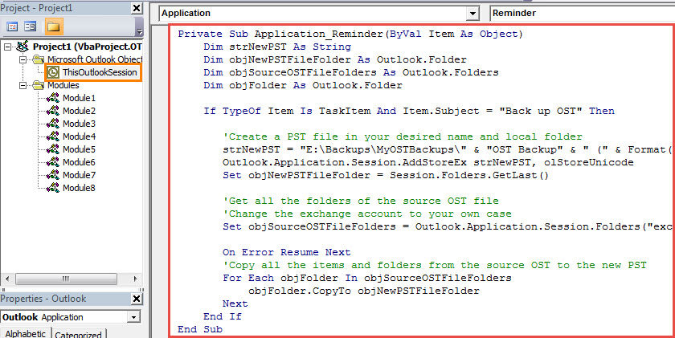
Task: Select ThisOutlookSession in the project tree
Action: click(100, 72)
